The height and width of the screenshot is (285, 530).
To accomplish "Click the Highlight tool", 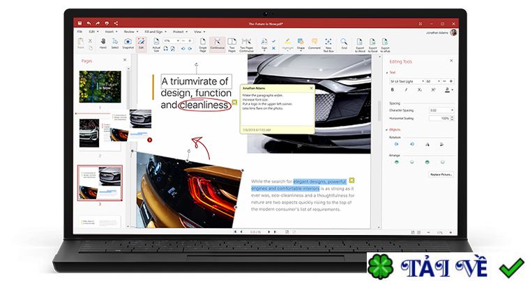I will tap(287, 44).
